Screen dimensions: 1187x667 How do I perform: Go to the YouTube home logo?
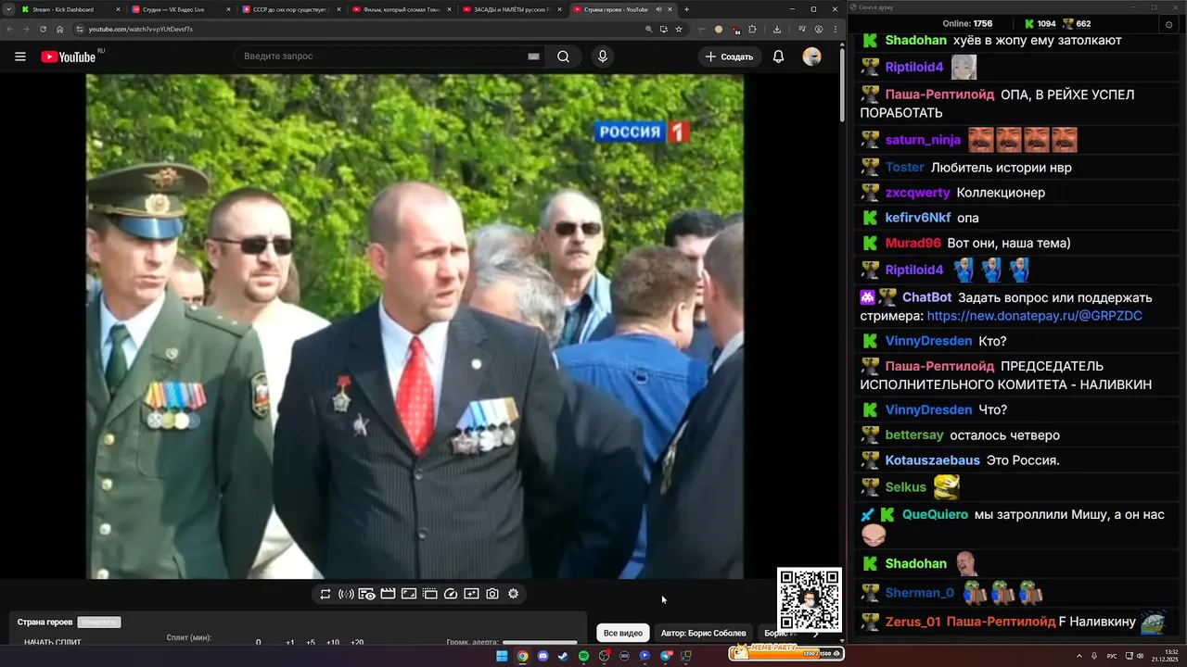pyautogui.click(x=69, y=57)
